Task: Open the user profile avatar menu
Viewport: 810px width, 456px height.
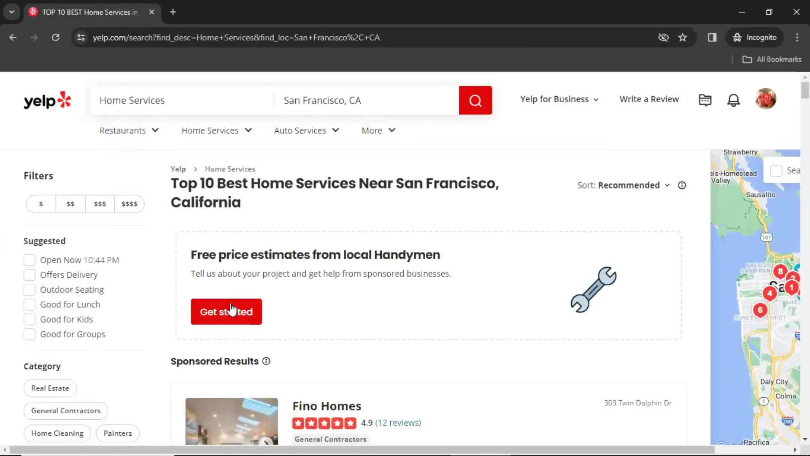Action: tap(766, 99)
